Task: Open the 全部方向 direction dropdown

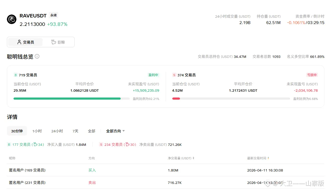Action: [x=115, y=131]
